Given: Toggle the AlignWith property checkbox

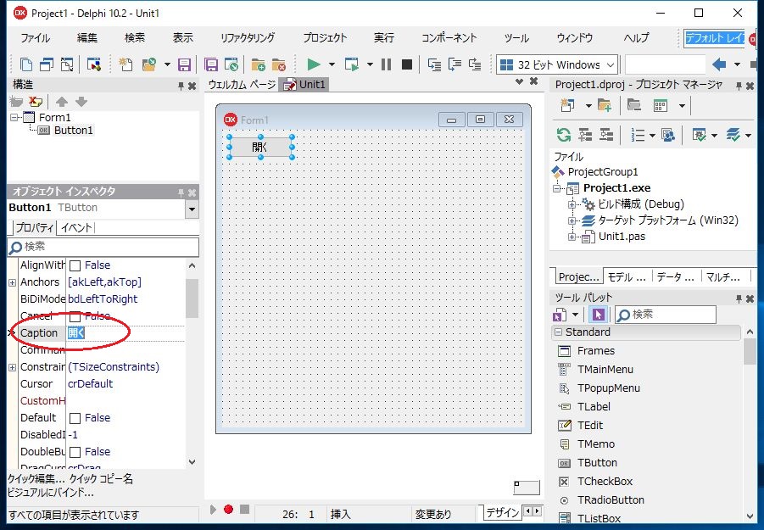Looking at the screenshot, I should pos(75,265).
